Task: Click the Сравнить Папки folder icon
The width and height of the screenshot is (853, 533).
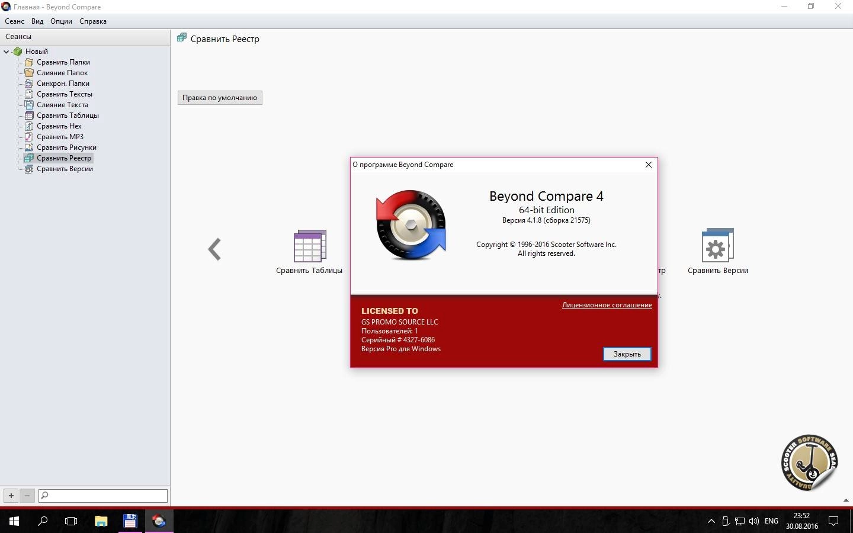Action: 29,62
